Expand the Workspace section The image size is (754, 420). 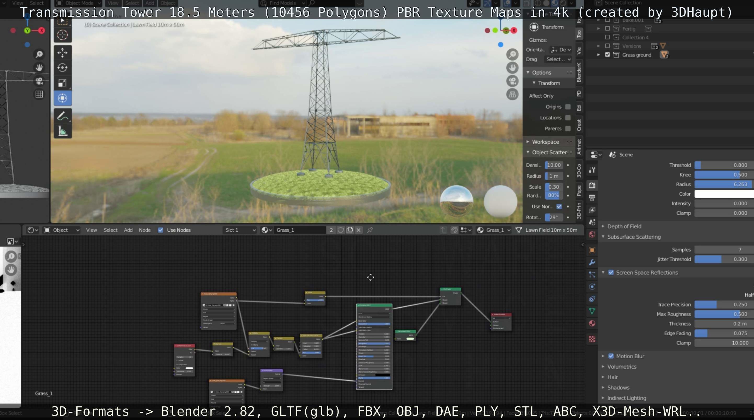(x=545, y=142)
